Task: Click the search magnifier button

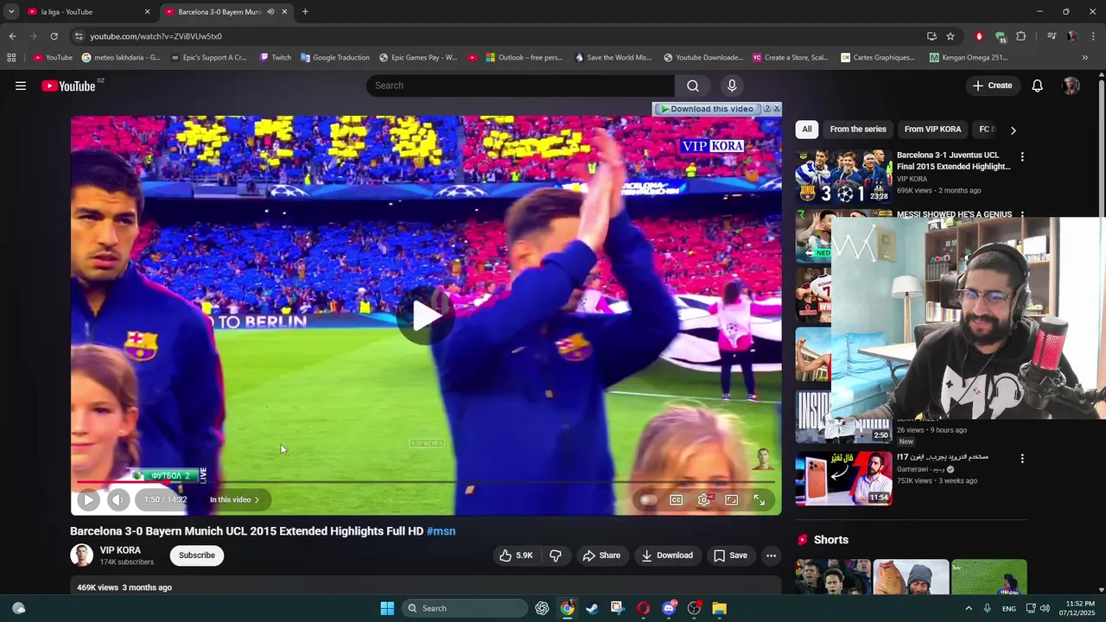Action: click(693, 86)
